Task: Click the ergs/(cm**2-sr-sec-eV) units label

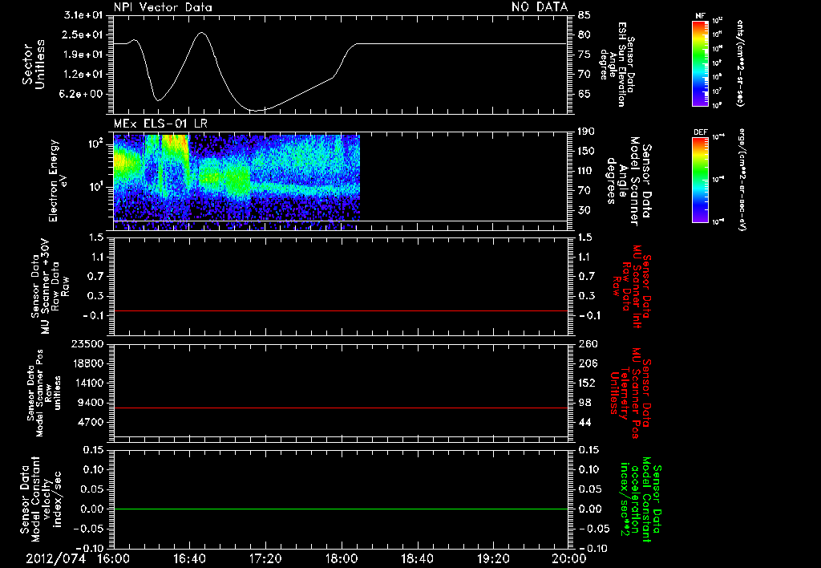Action: pyautogui.click(x=742, y=179)
